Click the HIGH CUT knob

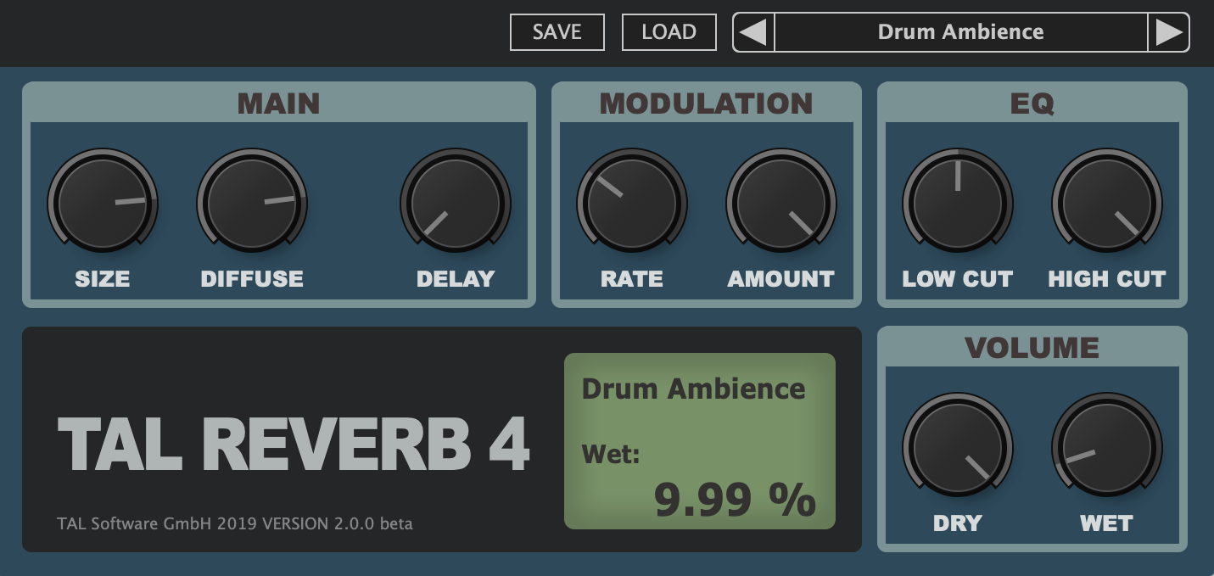coord(1107,203)
